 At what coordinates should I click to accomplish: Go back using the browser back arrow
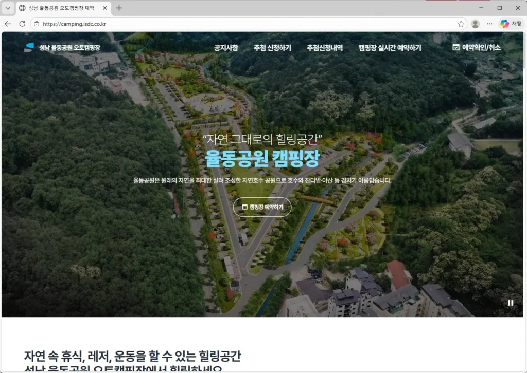(8, 24)
